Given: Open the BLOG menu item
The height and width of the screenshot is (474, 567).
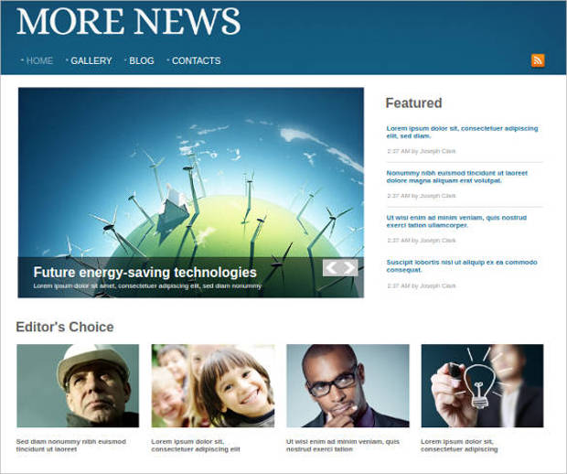Looking at the screenshot, I should click(142, 60).
